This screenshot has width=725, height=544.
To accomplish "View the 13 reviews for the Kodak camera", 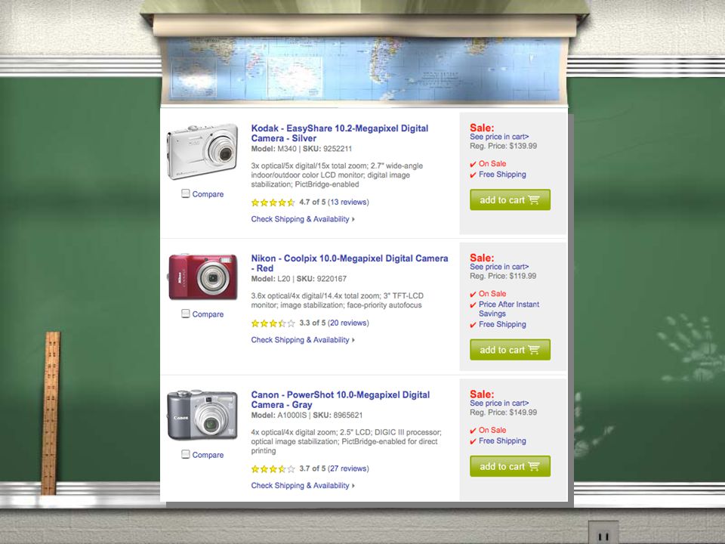I will [x=348, y=202].
